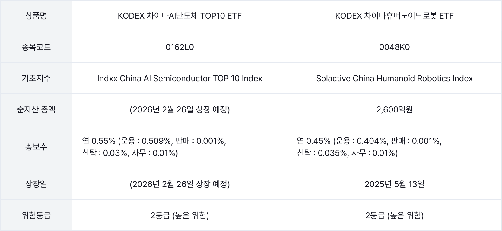This screenshot has height=231, width=502.
Task: Click the scheduled listing note in 상장일 row
Action: [x=180, y=184]
